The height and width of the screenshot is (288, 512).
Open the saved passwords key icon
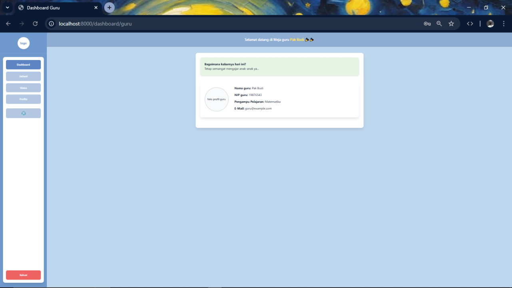(427, 24)
